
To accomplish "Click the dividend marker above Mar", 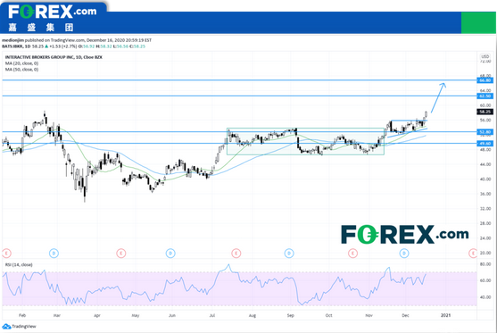I will [x=54, y=253].
